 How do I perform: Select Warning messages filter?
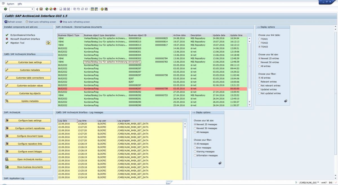pos(195,152)
